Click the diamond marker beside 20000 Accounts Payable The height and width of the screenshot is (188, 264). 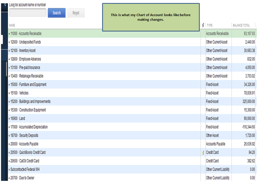(9, 144)
